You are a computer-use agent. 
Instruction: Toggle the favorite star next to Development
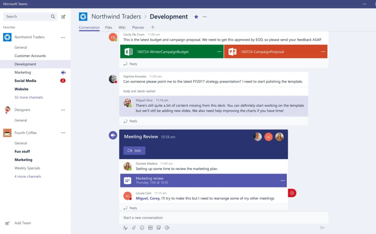pyautogui.click(x=196, y=16)
